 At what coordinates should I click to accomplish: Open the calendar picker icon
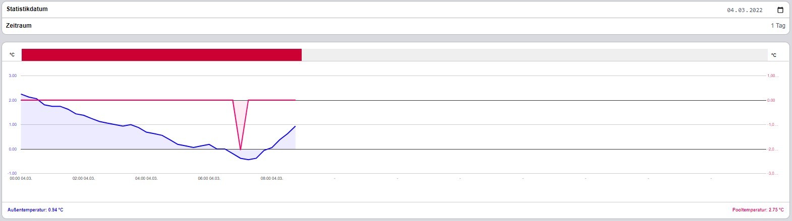click(780, 10)
